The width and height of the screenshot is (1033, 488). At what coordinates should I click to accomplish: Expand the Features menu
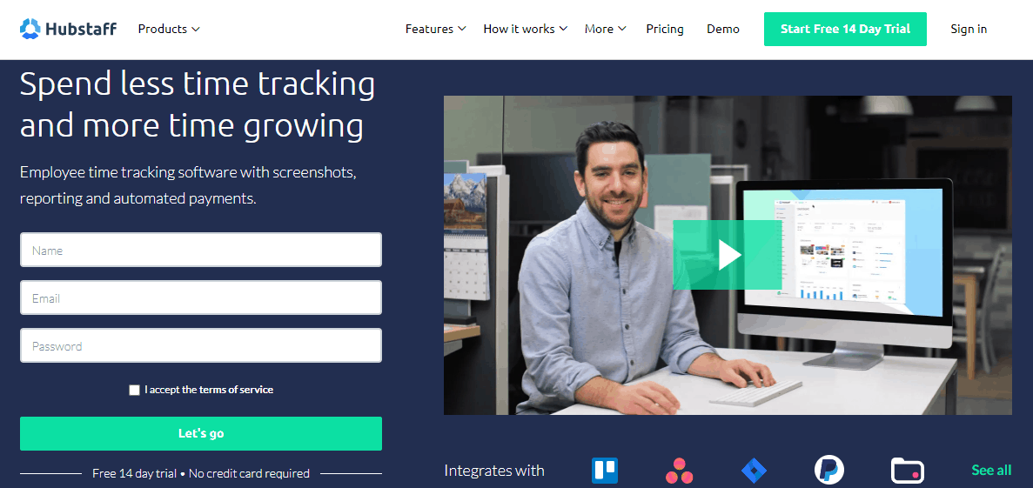(435, 29)
